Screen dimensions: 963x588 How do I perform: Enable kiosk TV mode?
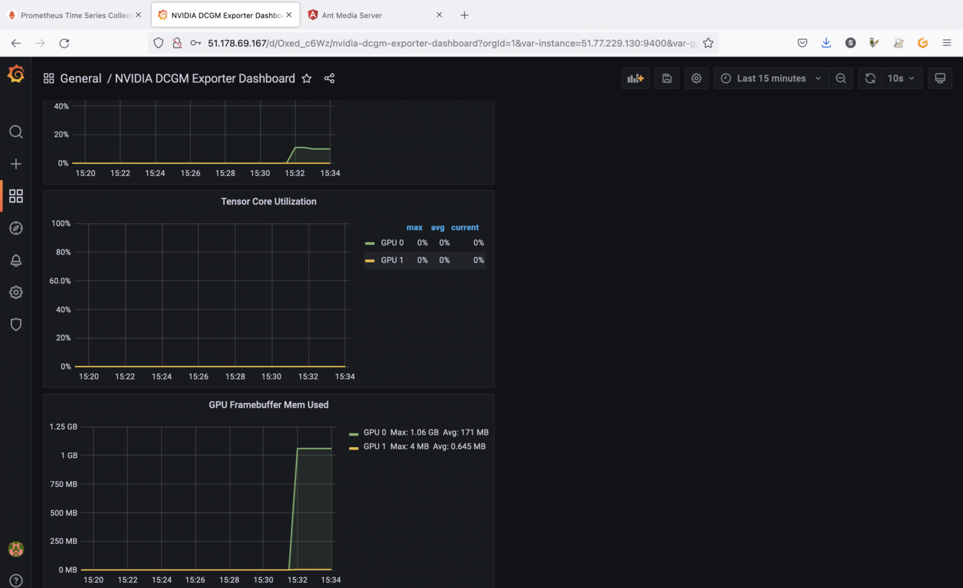tap(940, 78)
